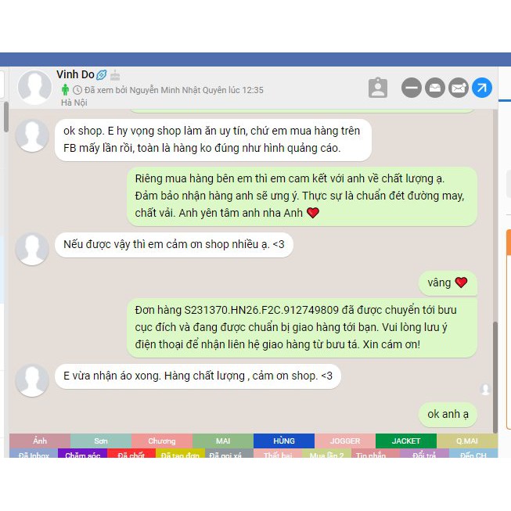Click the gray minus circle icon
The image size is (511, 511).
[412, 88]
